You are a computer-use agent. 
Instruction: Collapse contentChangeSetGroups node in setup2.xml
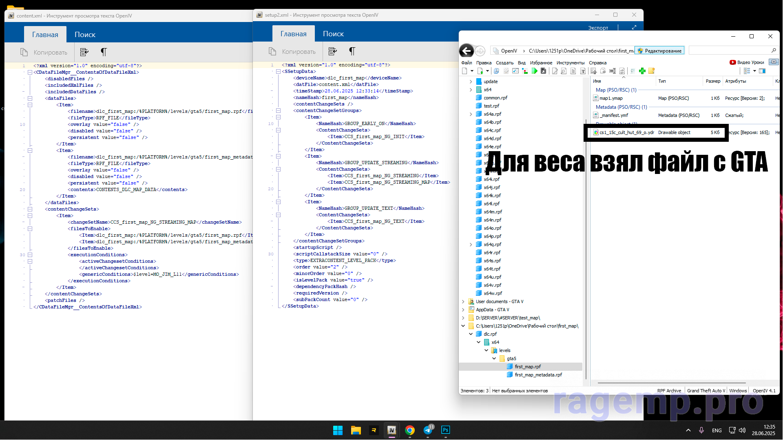point(278,110)
